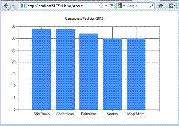Click the magnifying glass search icon
The image size is (179, 126).
[x=151, y=5]
